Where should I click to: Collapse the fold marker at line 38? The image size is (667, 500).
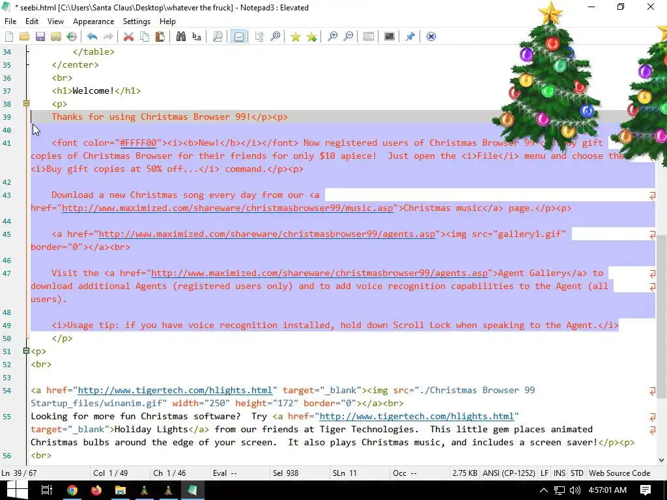coord(26,104)
